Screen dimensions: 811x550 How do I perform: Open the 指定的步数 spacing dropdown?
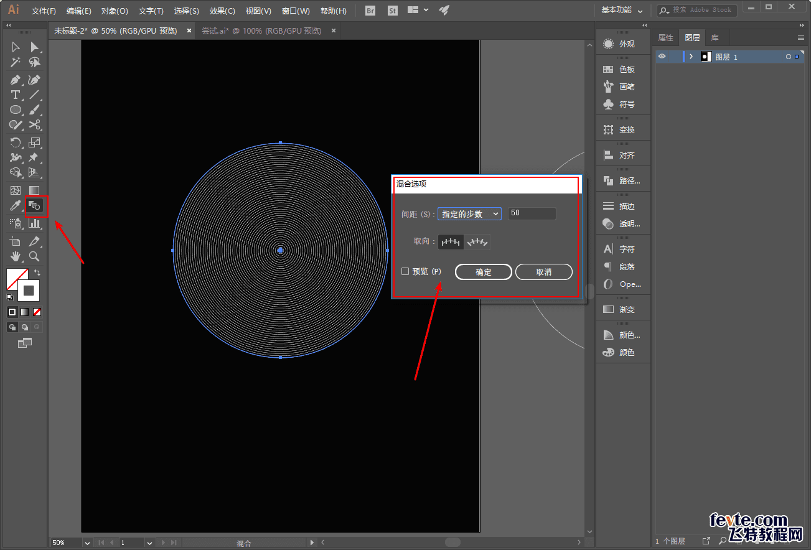point(469,214)
